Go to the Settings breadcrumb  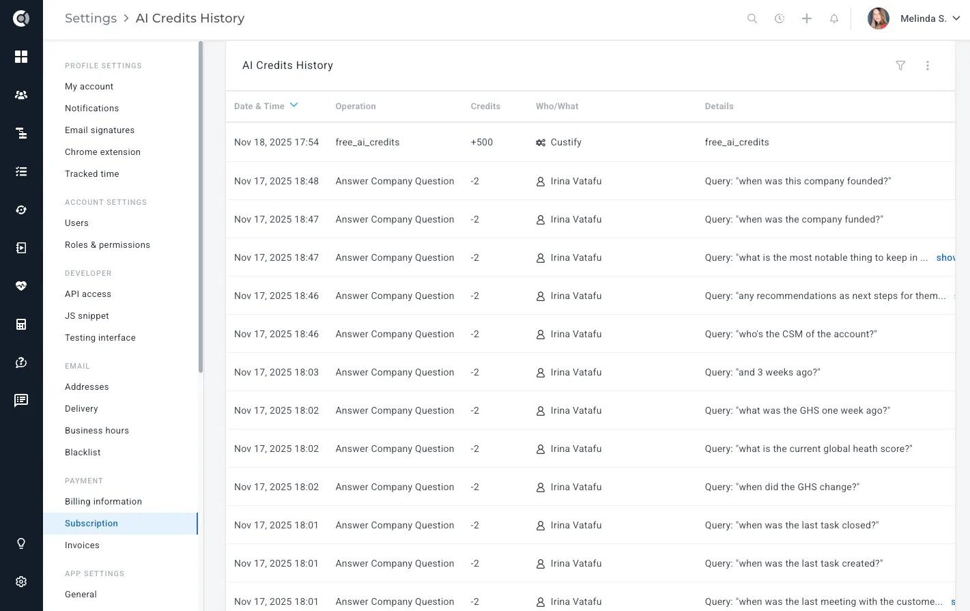click(91, 18)
